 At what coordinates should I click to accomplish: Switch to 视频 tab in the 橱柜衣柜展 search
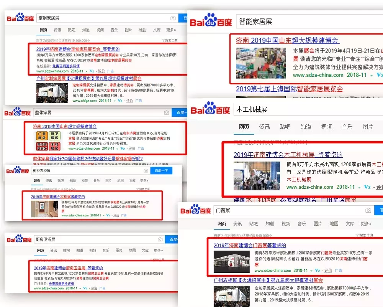(x=85, y=180)
